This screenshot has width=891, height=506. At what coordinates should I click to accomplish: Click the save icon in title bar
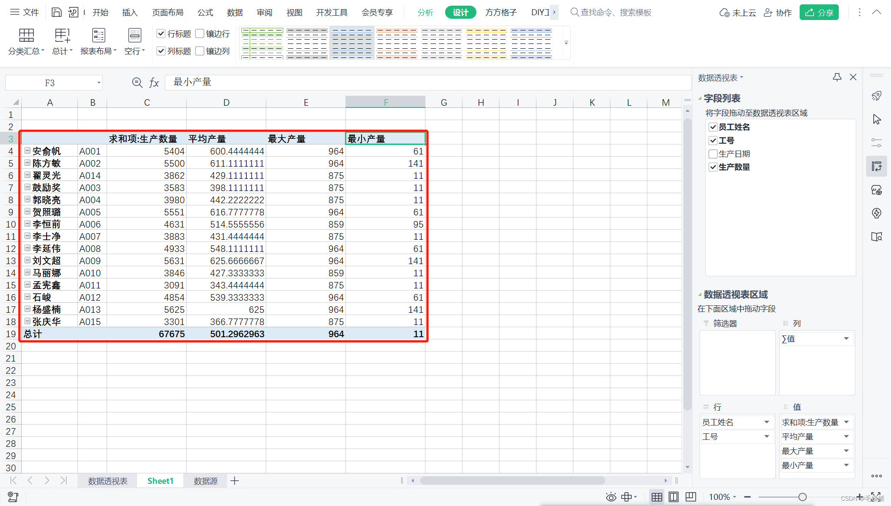[x=57, y=12]
